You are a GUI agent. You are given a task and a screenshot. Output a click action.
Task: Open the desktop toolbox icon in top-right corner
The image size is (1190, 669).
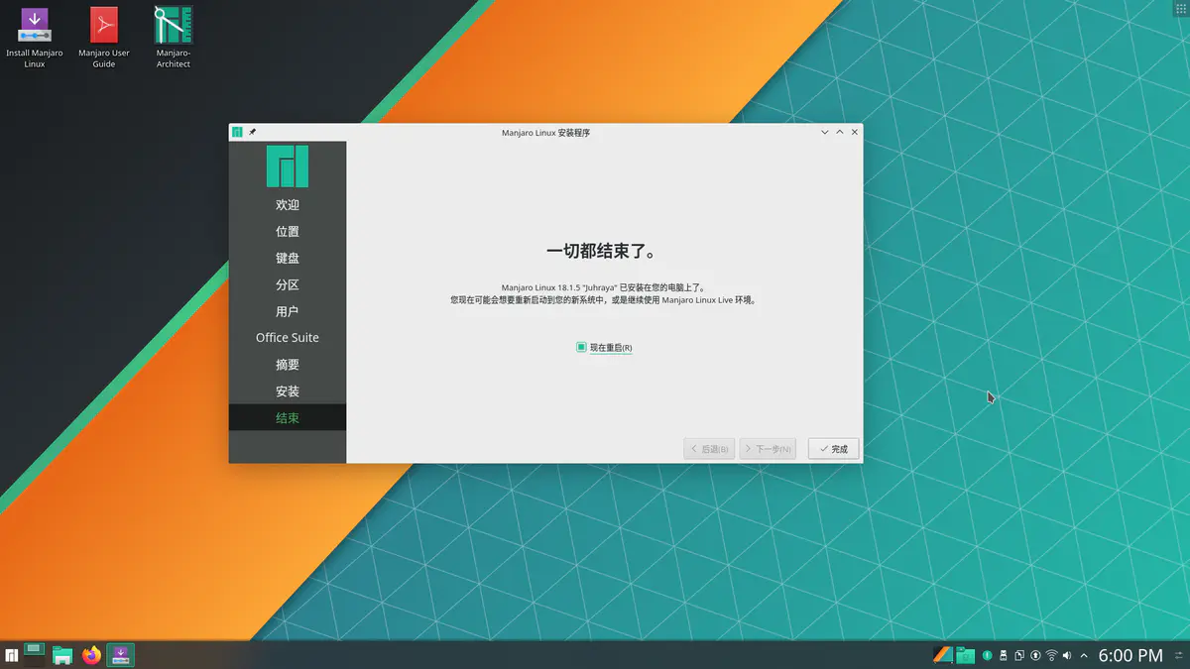coord(1180,9)
